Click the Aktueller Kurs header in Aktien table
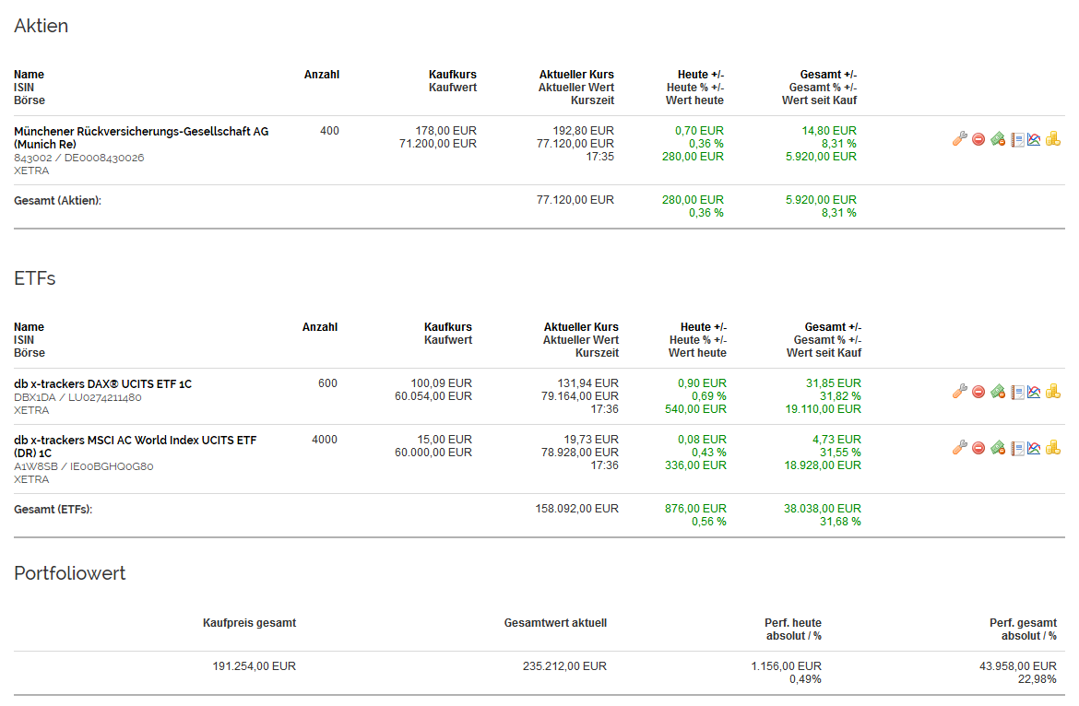This screenshot has height=706, width=1079. pos(576,75)
